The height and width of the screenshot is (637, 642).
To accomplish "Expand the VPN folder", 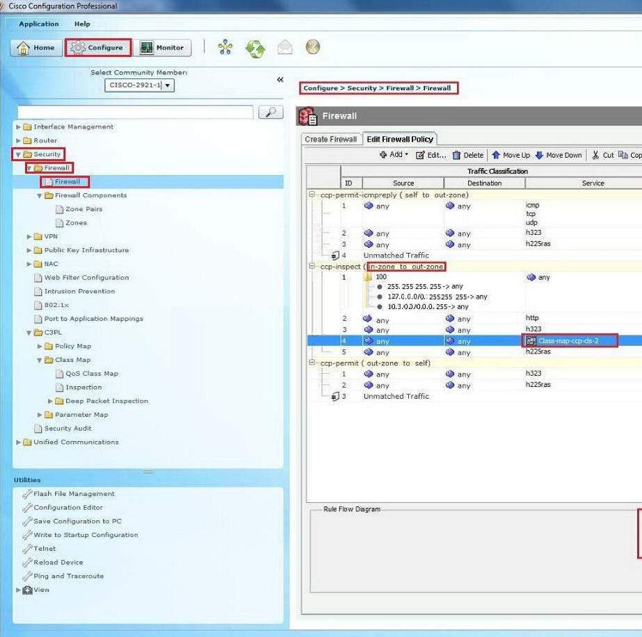I will coord(29,237).
